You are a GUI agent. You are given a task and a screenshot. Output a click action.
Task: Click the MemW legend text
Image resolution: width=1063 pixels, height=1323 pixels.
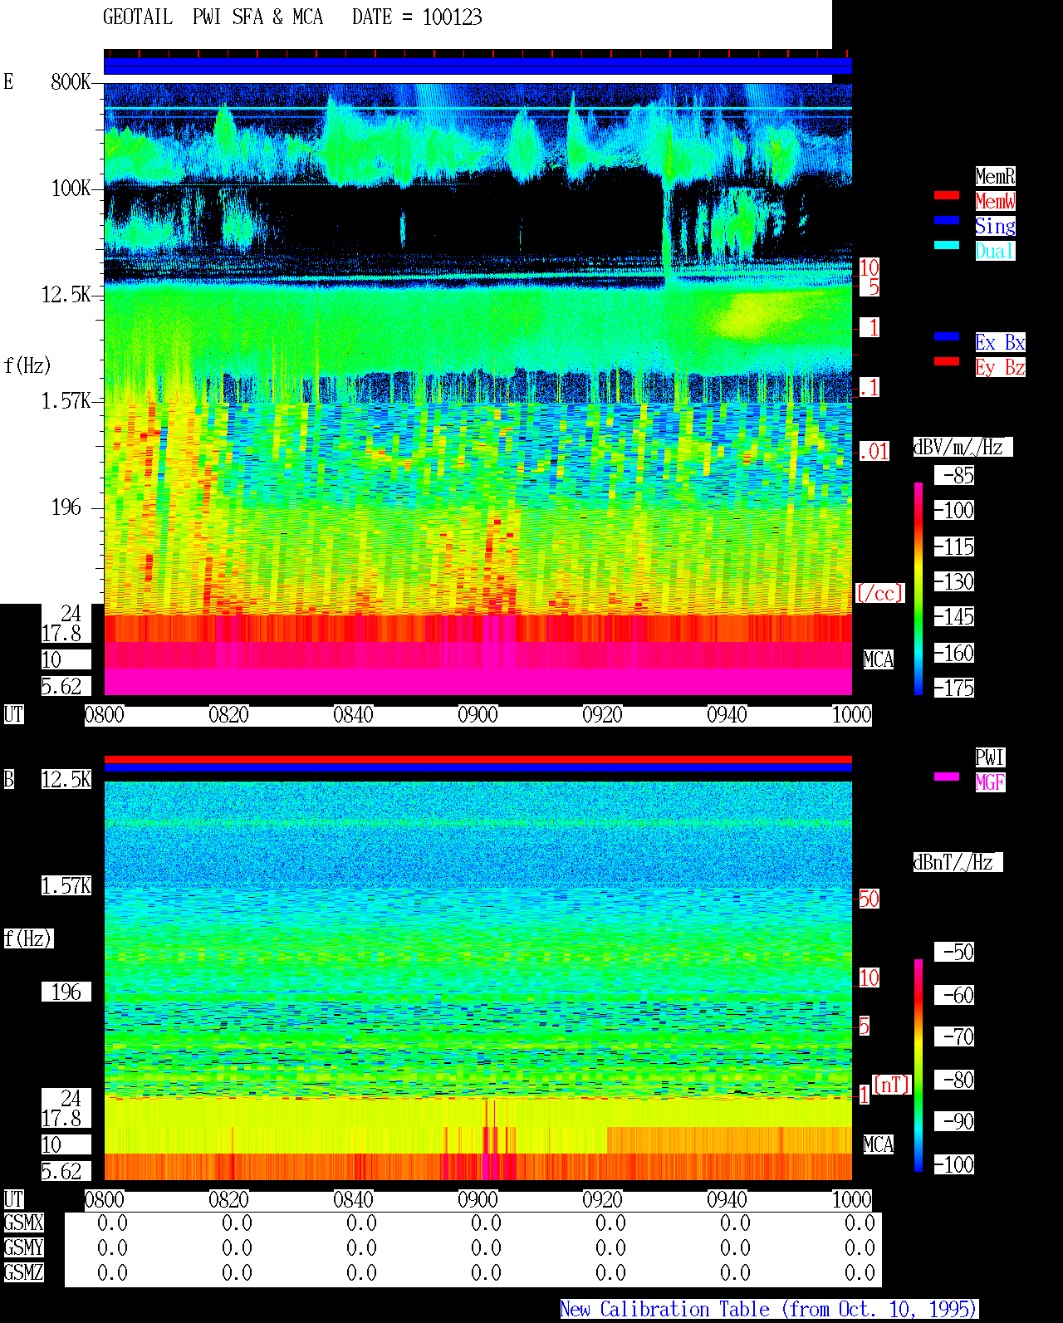pos(995,201)
